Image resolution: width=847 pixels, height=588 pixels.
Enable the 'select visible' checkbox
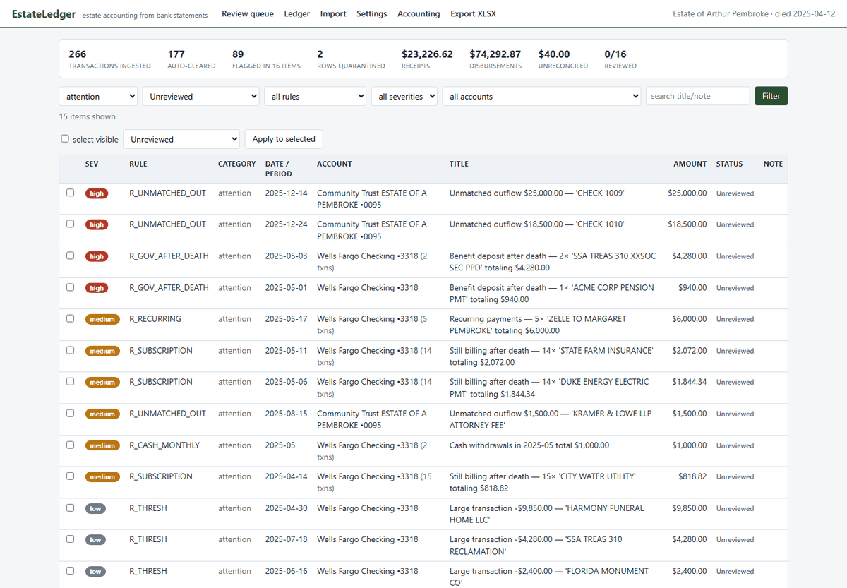pos(65,139)
